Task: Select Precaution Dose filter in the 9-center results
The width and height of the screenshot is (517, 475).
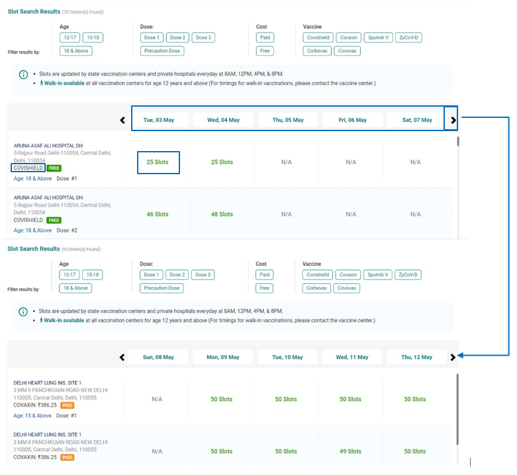Action: coord(162,288)
